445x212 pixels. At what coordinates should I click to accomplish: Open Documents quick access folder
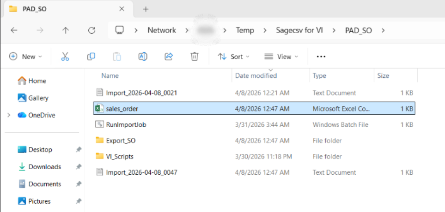click(39, 184)
